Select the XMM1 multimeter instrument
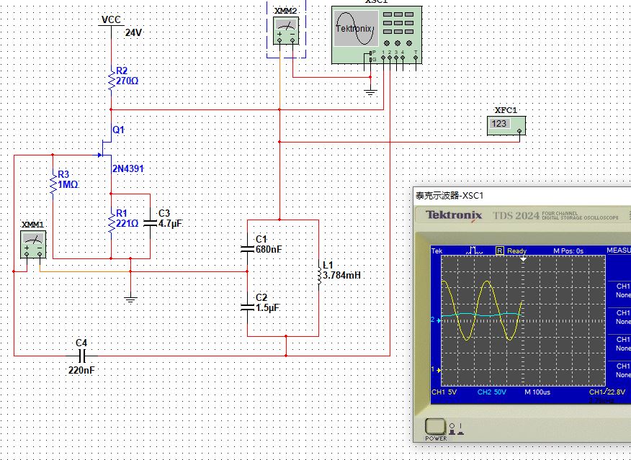 [33, 245]
